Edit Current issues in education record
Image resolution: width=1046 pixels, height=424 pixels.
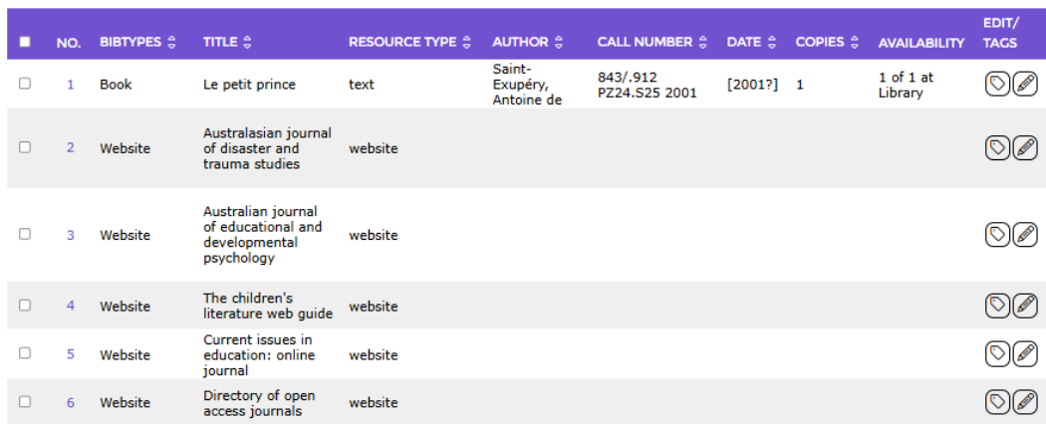(x=1025, y=354)
